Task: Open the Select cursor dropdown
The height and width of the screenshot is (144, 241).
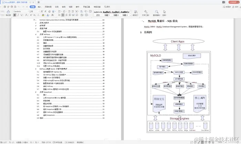Action: click(x=165, y=13)
